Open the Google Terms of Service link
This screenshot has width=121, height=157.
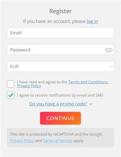coord(57,141)
